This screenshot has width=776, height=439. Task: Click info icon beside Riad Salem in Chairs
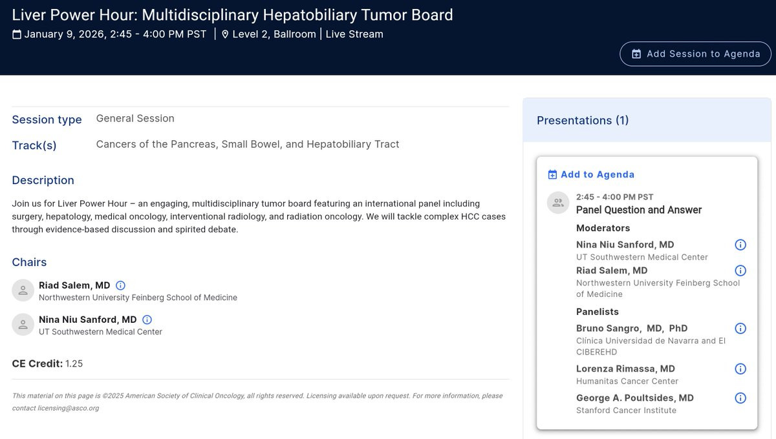tap(120, 285)
